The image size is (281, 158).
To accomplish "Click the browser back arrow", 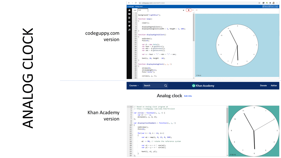I will tap(129, 3).
